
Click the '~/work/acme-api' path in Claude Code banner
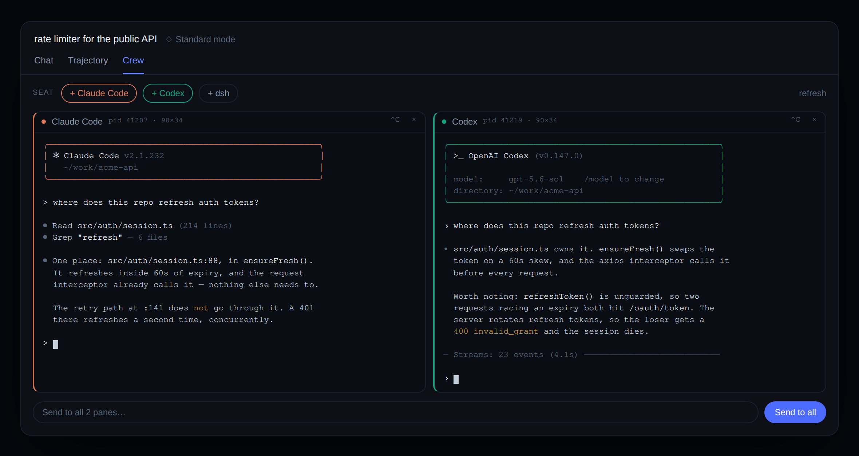(100, 168)
